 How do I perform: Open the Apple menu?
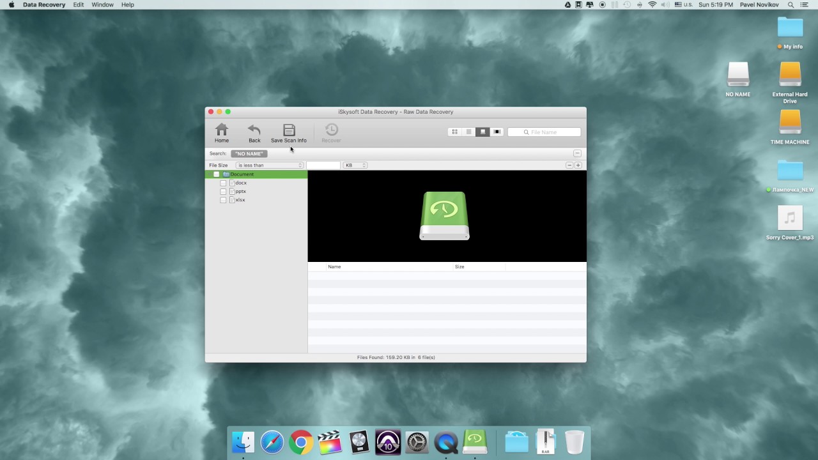[x=12, y=4]
